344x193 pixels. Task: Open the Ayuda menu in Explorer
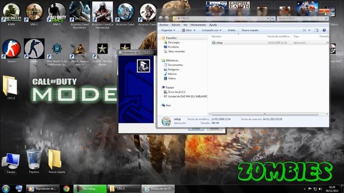pos(213,25)
